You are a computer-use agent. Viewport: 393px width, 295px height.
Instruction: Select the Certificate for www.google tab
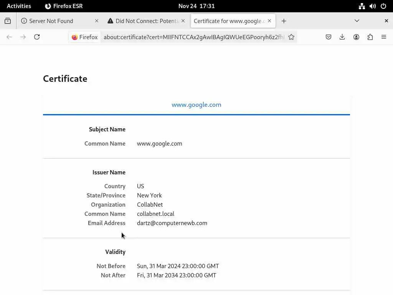tap(233, 21)
